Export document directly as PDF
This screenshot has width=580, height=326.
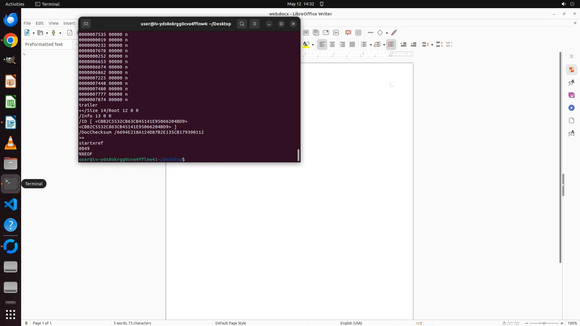coord(70,33)
